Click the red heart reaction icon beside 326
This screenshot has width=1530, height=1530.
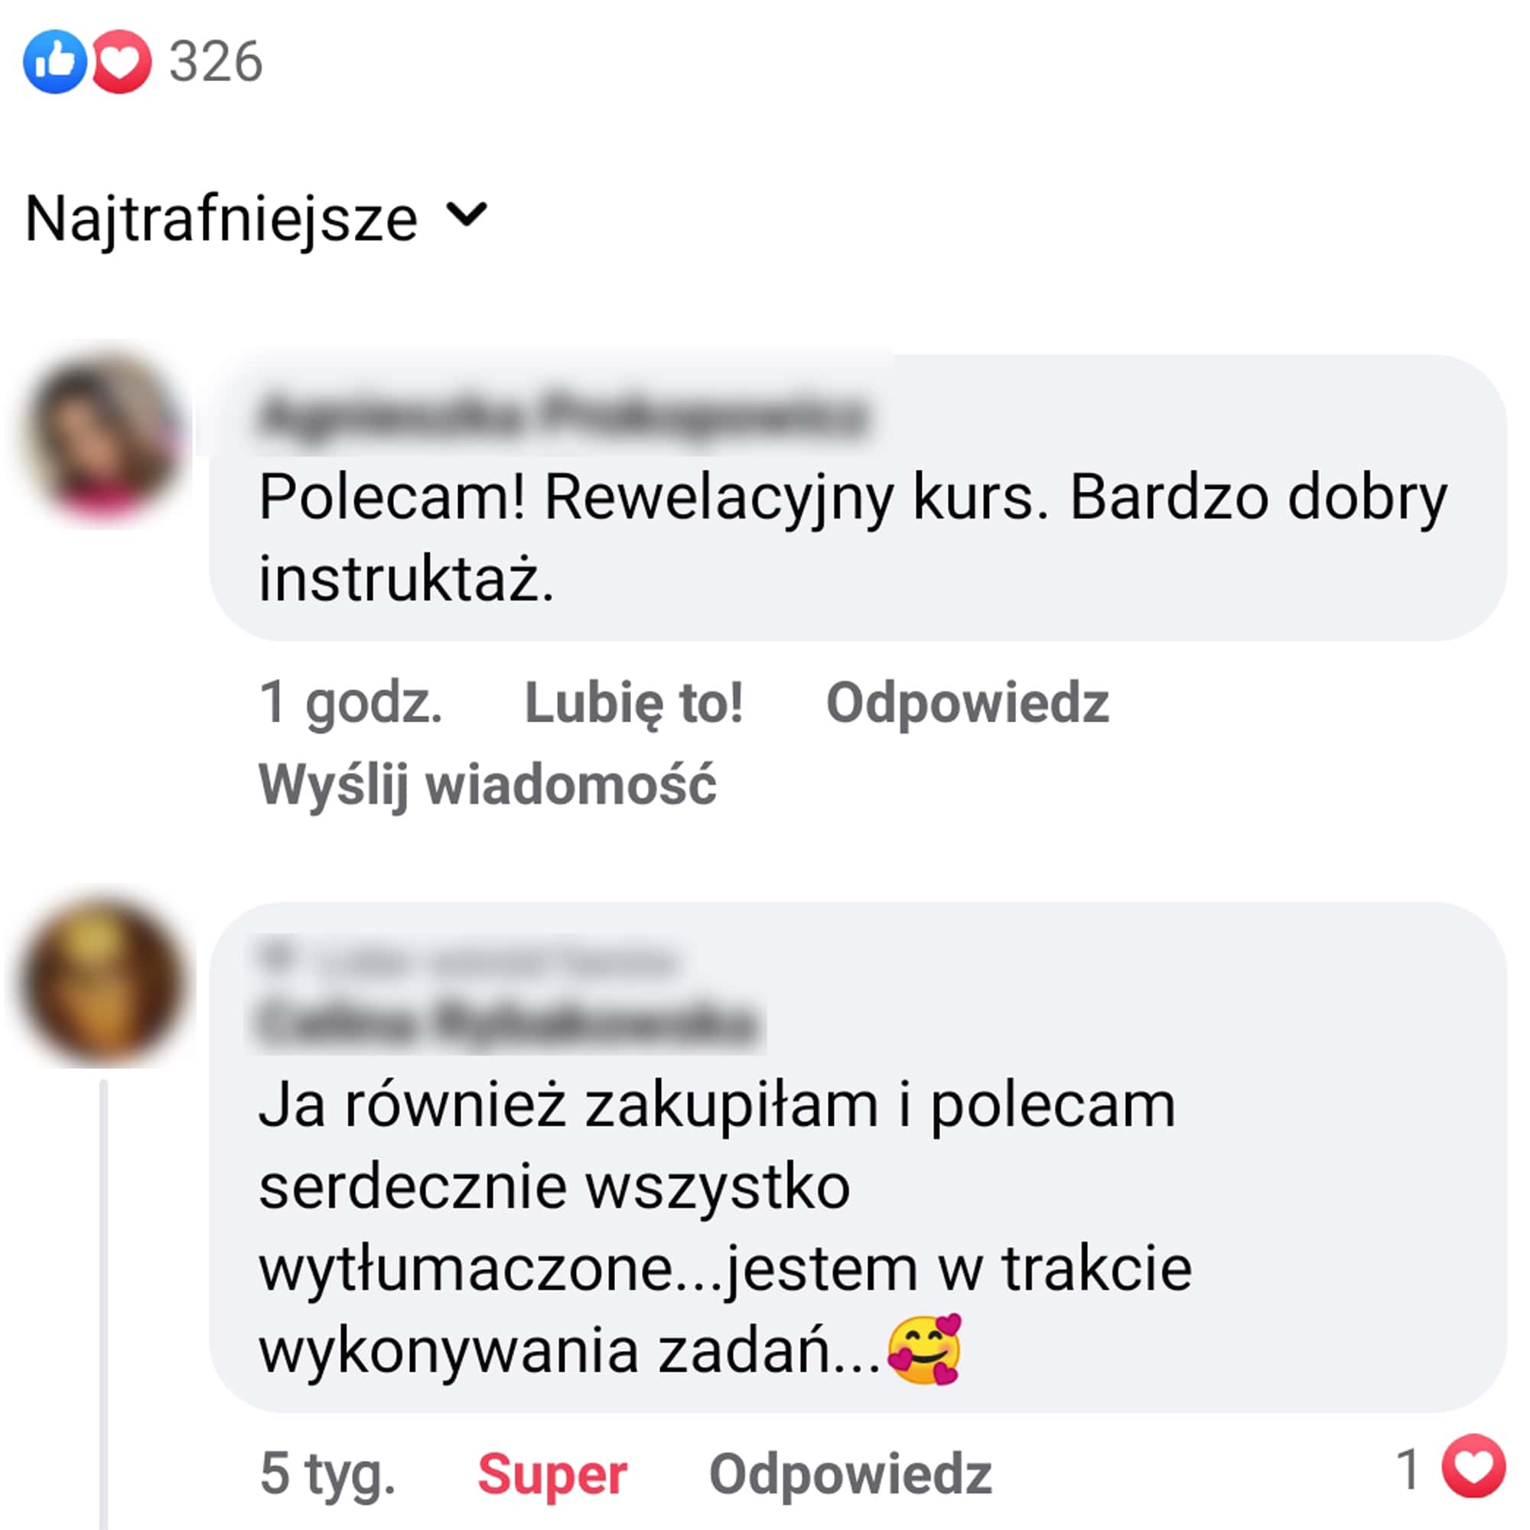click(121, 62)
